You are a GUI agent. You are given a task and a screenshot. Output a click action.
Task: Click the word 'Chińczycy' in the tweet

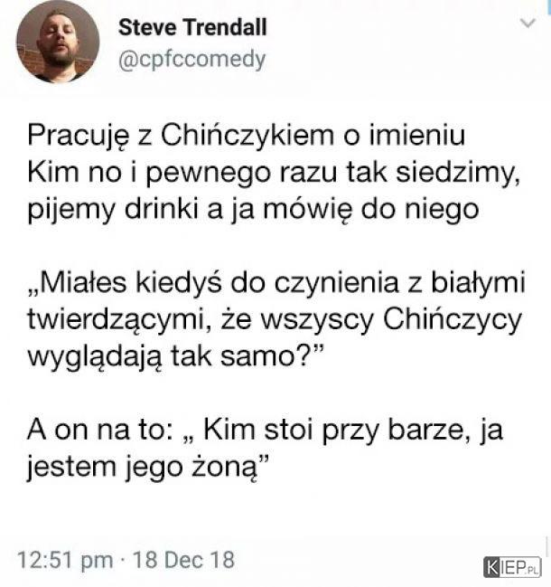tap(453, 320)
